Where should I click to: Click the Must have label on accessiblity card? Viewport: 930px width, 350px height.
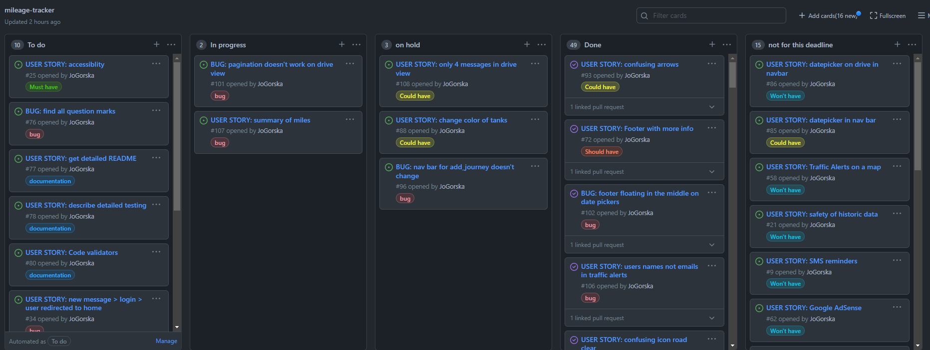click(43, 87)
